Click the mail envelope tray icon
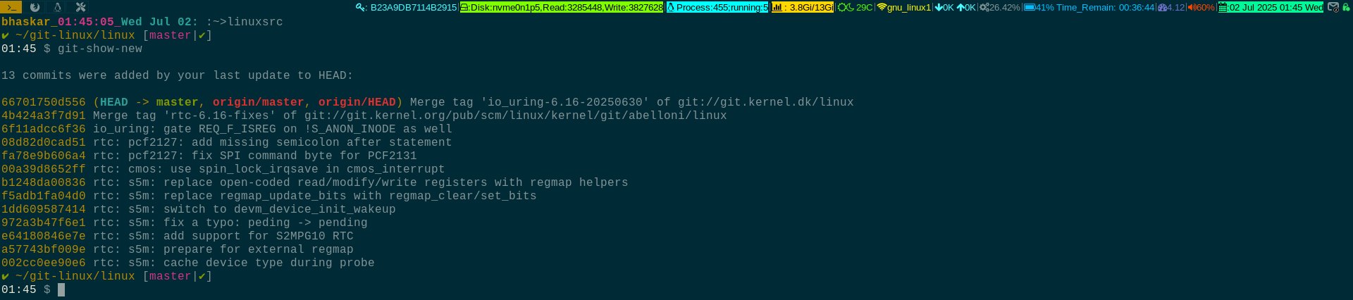This screenshot has width=1353, height=300. point(1333,7)
